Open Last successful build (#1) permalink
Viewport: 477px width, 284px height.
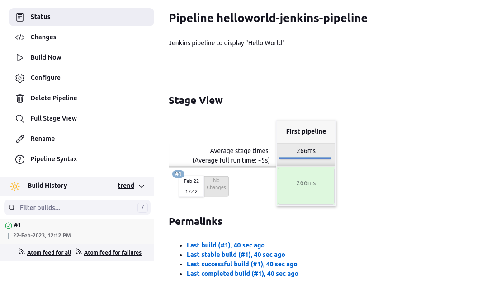tap(242, 264)
